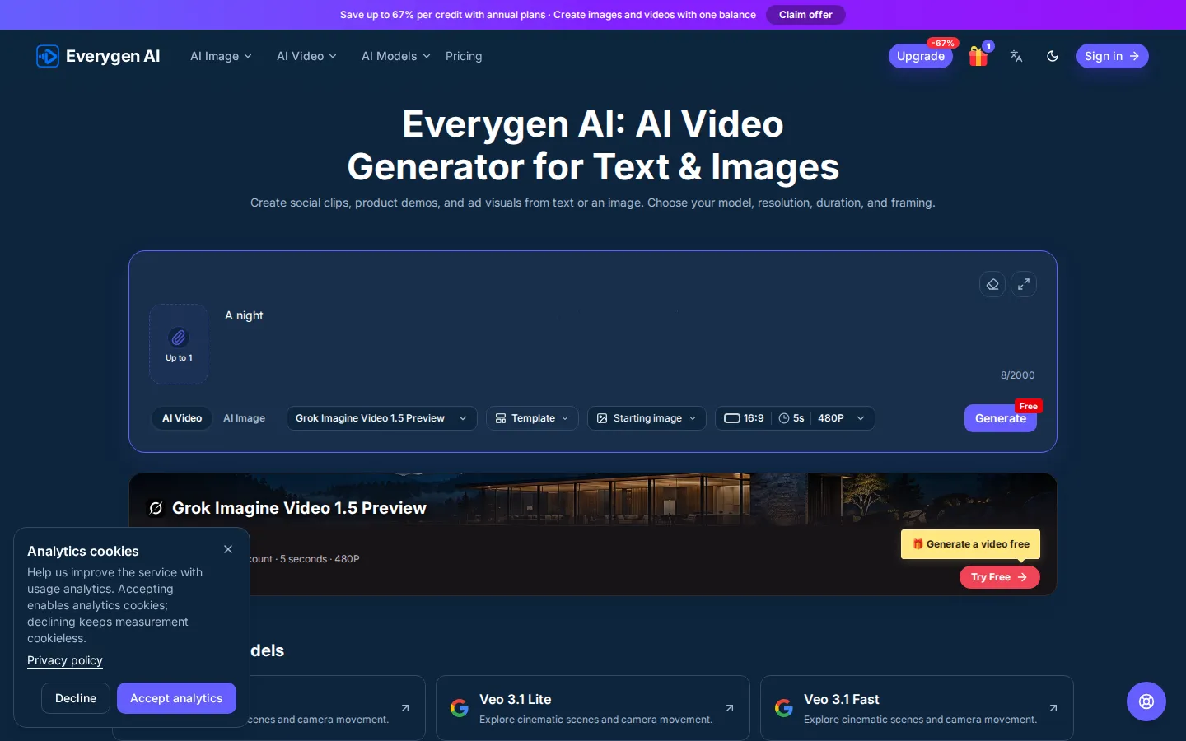
Task: Open the Grok Imagine Video model dropdown
Action: pyautogui.click(x=381, y=418)
